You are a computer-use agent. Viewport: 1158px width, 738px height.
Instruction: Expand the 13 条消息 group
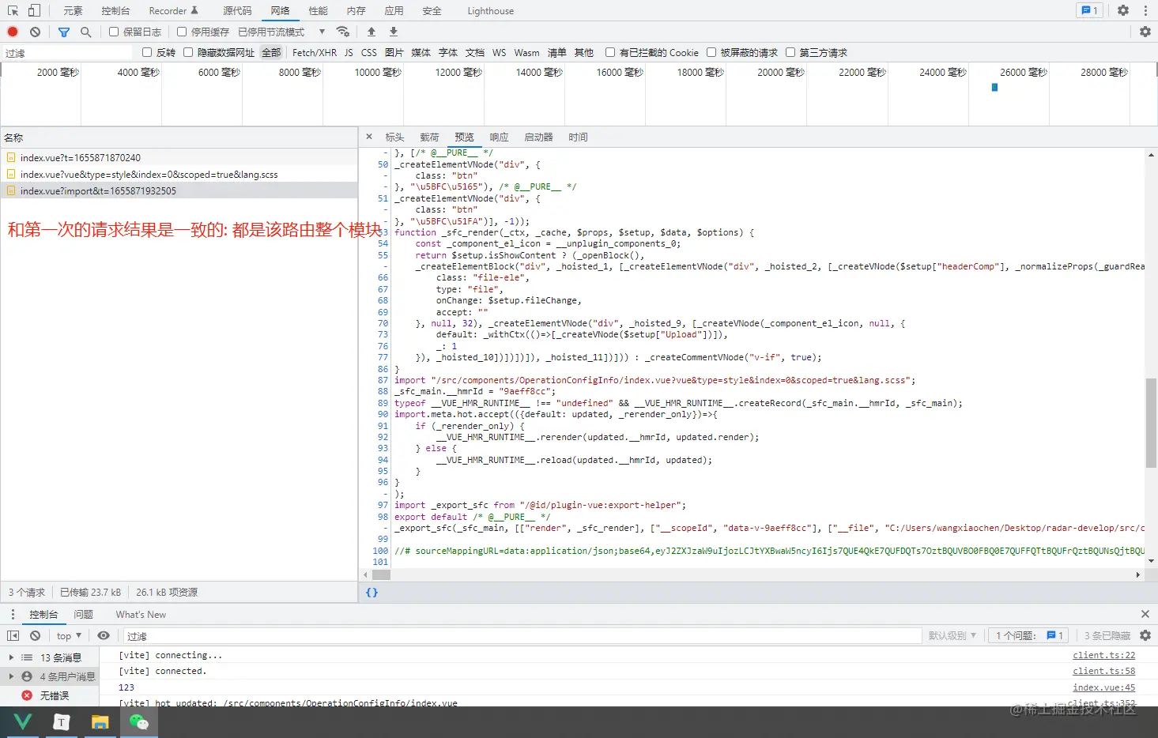pos(11,657)
